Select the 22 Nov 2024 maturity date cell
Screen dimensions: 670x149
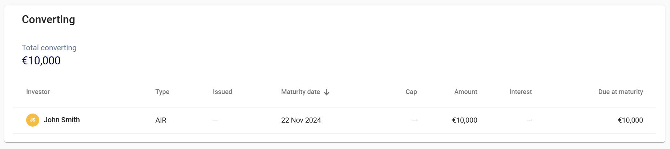(301, 120)
